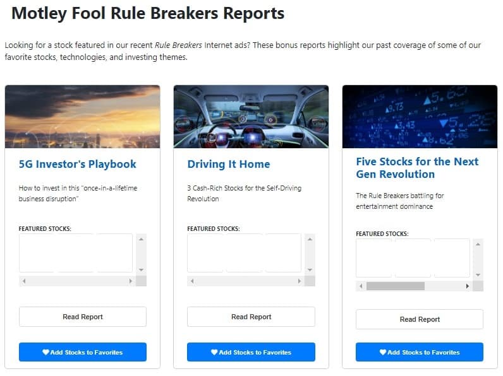
Task: Add 5G Investor's Playbook stocks to favorites
Action: 83,352
